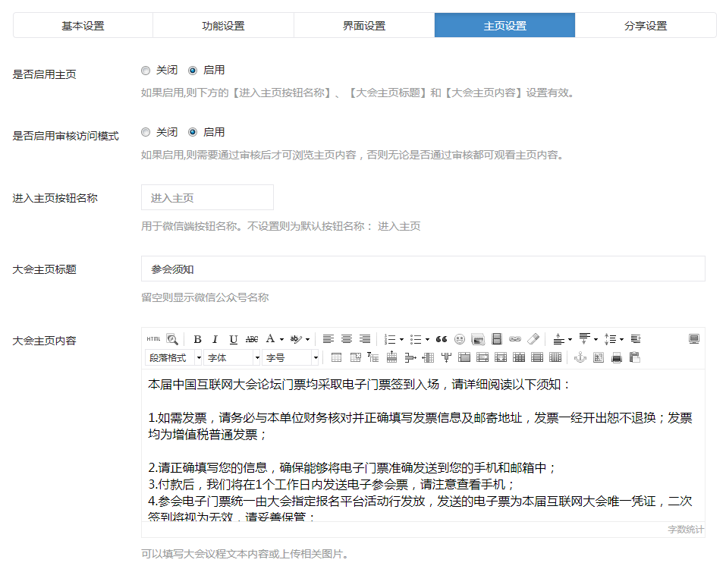
Task: Insert a blockquote using the quote icon
Action: coord(441,339)
